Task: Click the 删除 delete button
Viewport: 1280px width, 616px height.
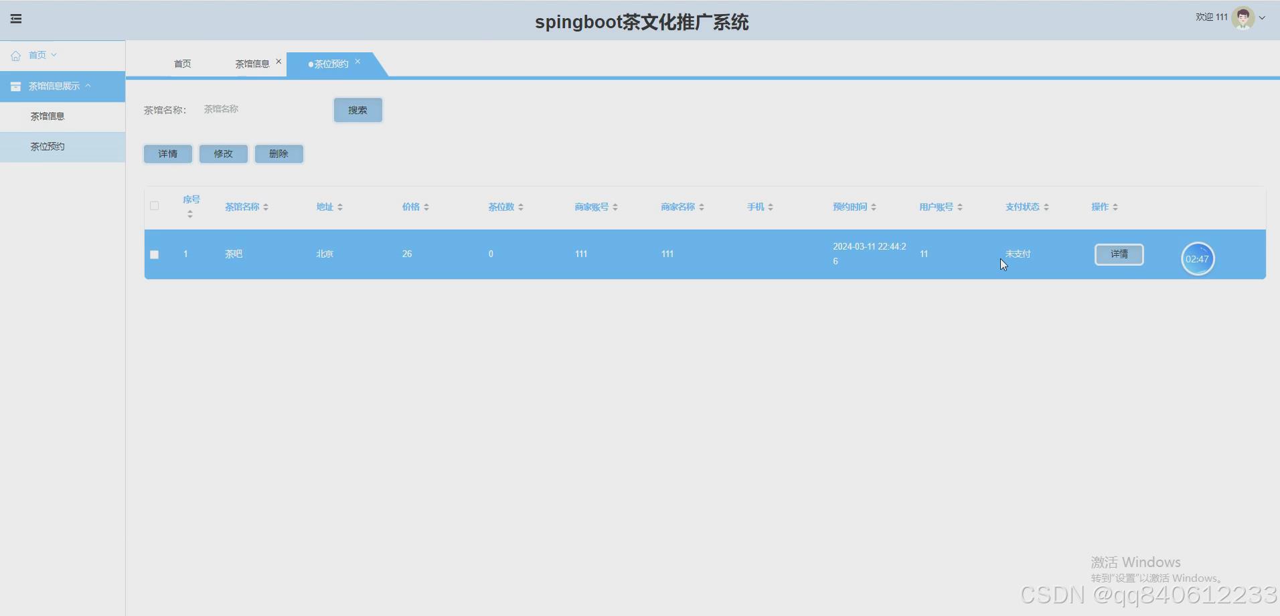Action: [x=279, y=154]
